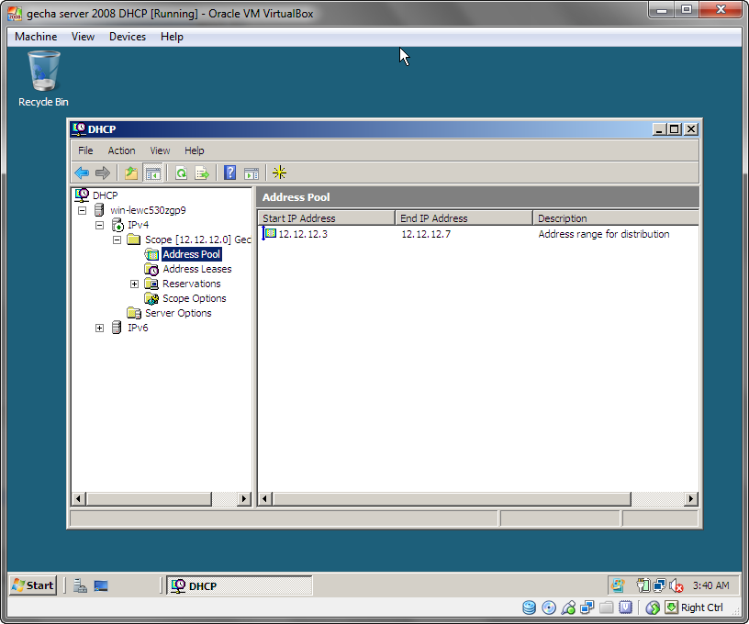Click the network tray icon

click(x=660, y=585)
